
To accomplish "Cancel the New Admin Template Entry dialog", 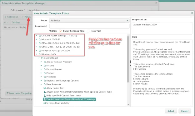I will pos(185,111).
